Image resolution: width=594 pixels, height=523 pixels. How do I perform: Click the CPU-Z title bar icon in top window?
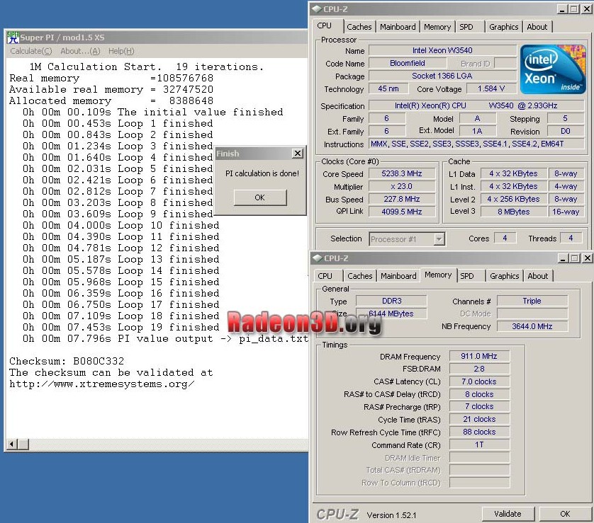click(x=316, y=9)
